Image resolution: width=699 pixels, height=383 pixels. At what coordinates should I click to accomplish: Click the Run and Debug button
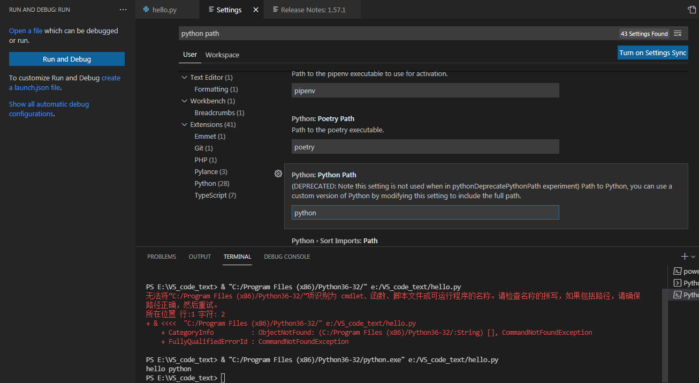point(67,59)
